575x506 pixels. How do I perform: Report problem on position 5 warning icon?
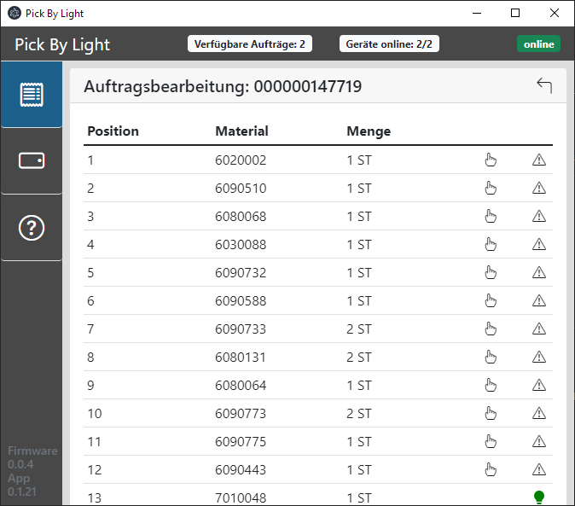[538, 272]
